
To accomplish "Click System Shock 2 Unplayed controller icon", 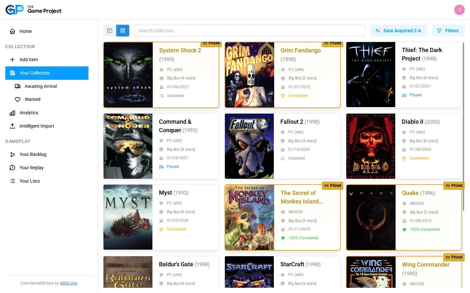I will pos(162,96).
